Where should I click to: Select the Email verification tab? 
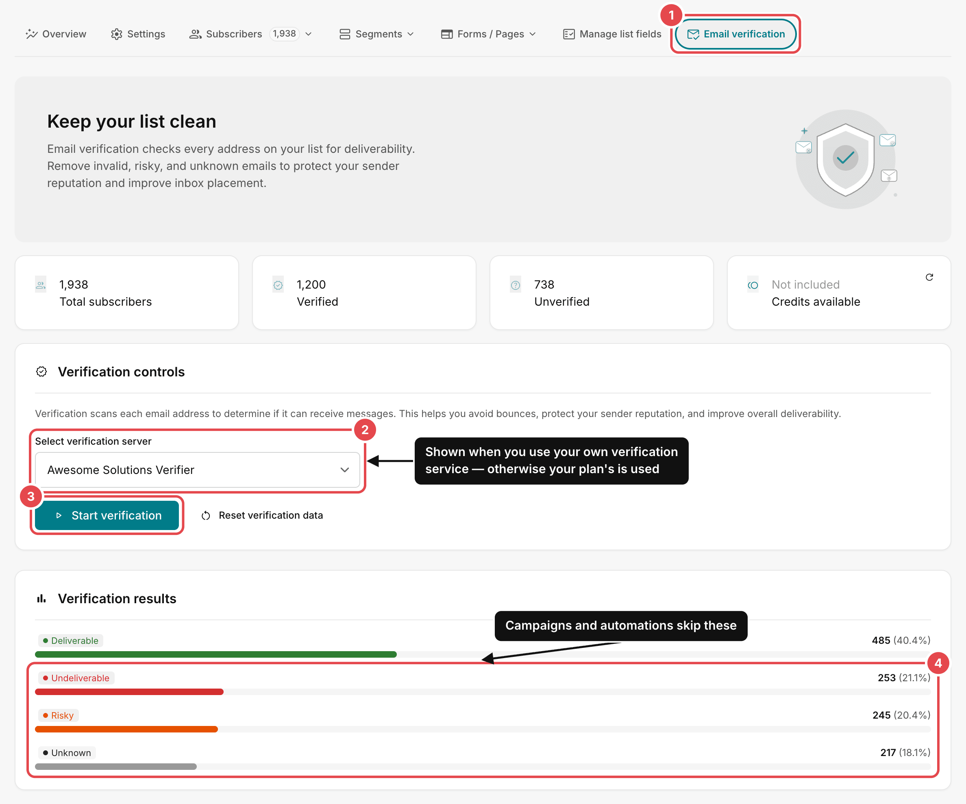tap(735, 34)
